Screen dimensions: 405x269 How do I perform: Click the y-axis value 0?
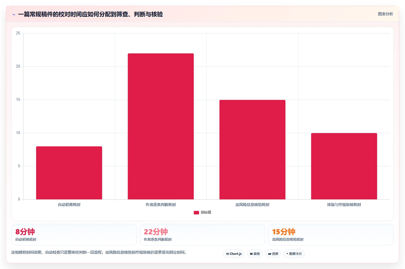[x=19, y=199]
